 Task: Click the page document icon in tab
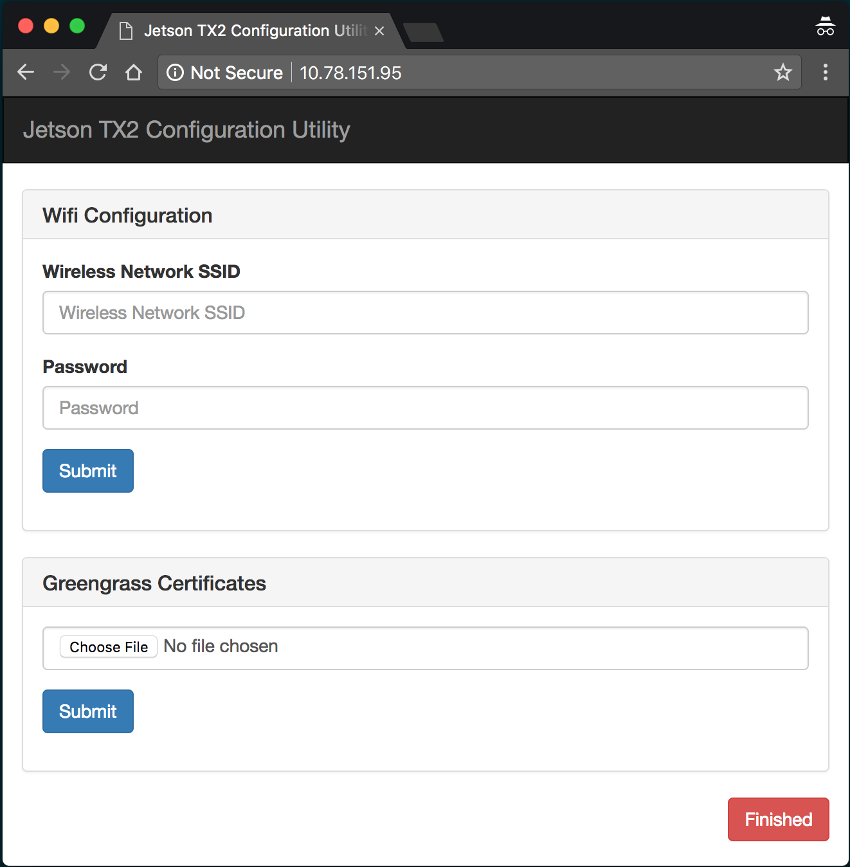click(126, 31)
